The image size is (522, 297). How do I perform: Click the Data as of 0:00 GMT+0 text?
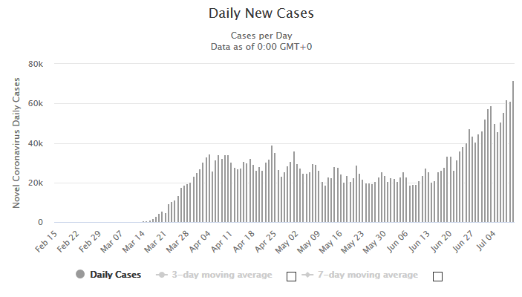point(261,47)
